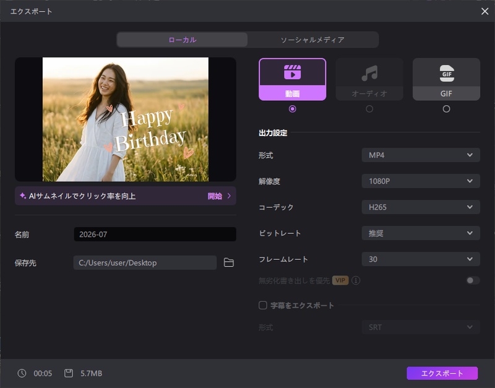Click the エクスポート dialog title text
The width and height of the screenshot is (495, 388).
coord(32,11)
